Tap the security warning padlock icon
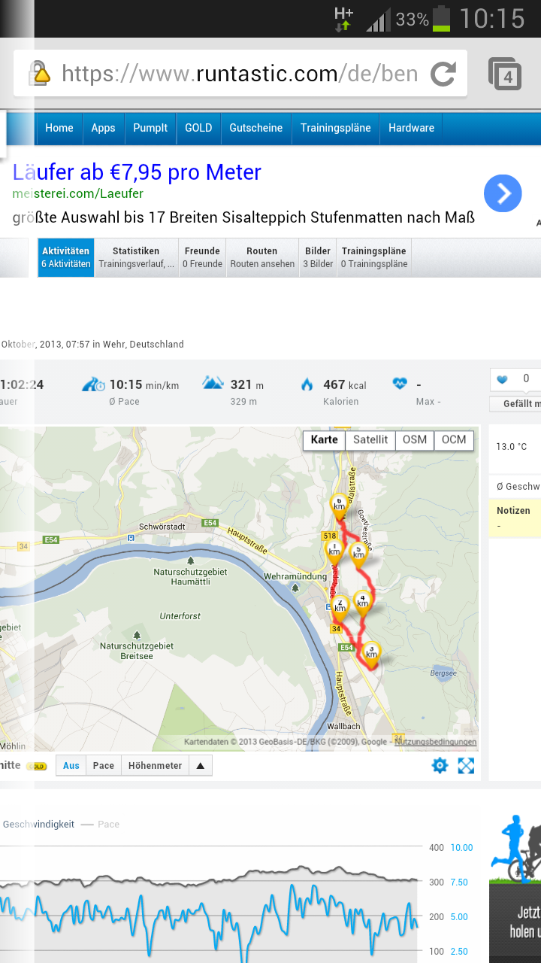The width and height of the screenshot is (541, 963). tap(38, 74)
